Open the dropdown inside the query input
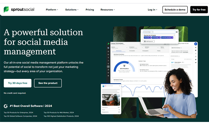209x125 pixels. click(148, 32)
